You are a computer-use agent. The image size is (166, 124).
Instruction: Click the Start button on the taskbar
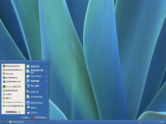coord(4,122)
